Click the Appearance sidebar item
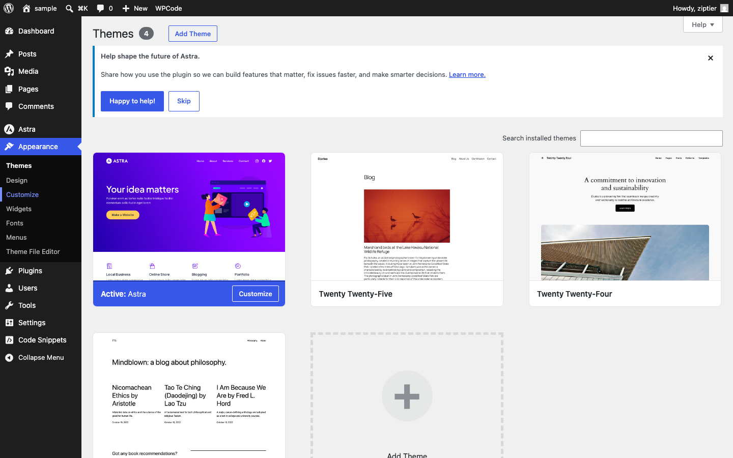 41,147
